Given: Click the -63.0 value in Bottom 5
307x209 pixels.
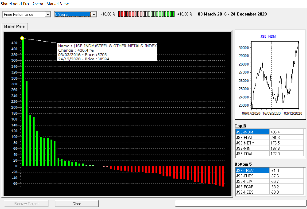Looking at the screenshot, I should 287,192.
